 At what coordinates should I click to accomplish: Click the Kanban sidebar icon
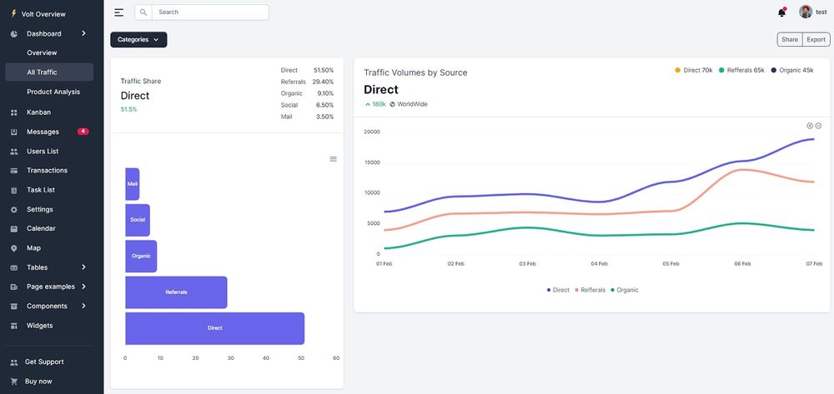[x=13, y=112]
